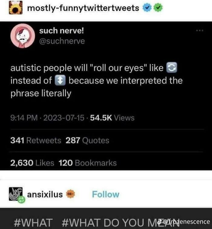Follow the ansixilus blog
The height and width of the screenshot is (229, 212).
click(106, 194)
